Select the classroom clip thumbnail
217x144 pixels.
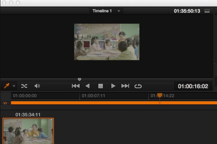pos(28,131)
